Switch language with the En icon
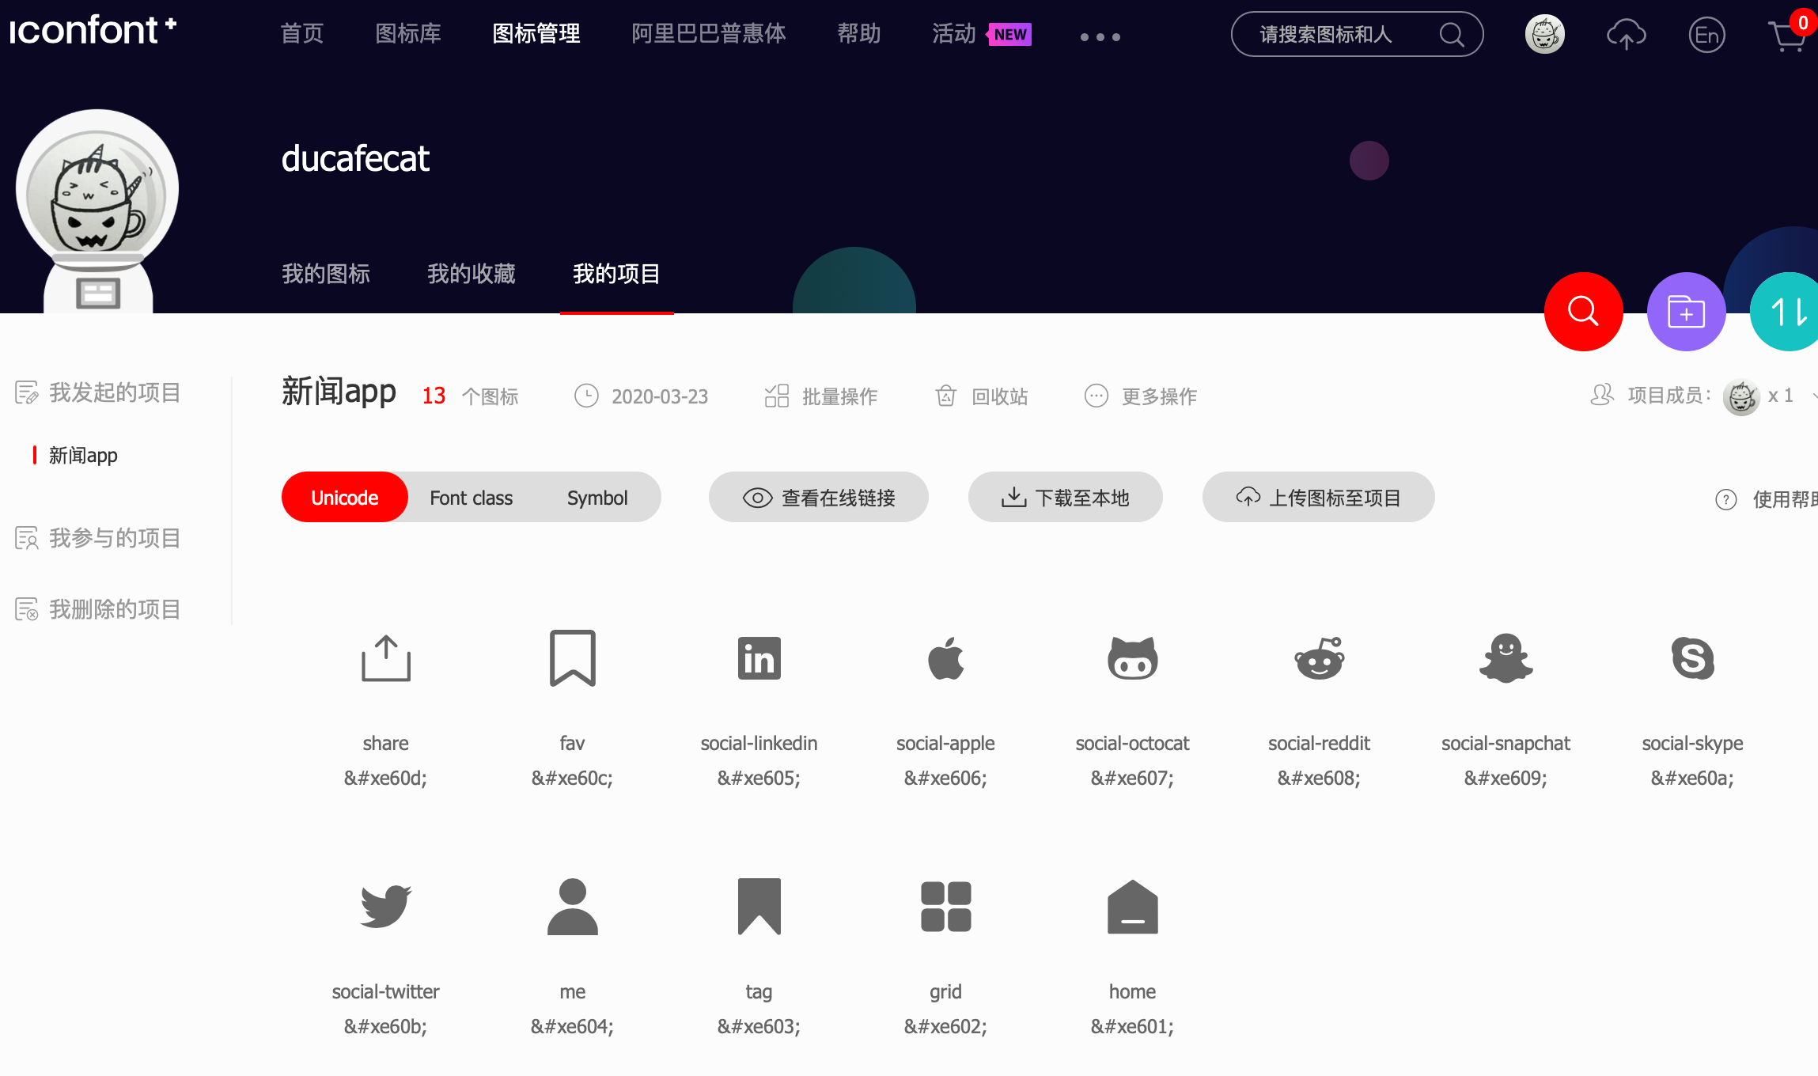1818x1076 pixels. tap(1706, 35)
